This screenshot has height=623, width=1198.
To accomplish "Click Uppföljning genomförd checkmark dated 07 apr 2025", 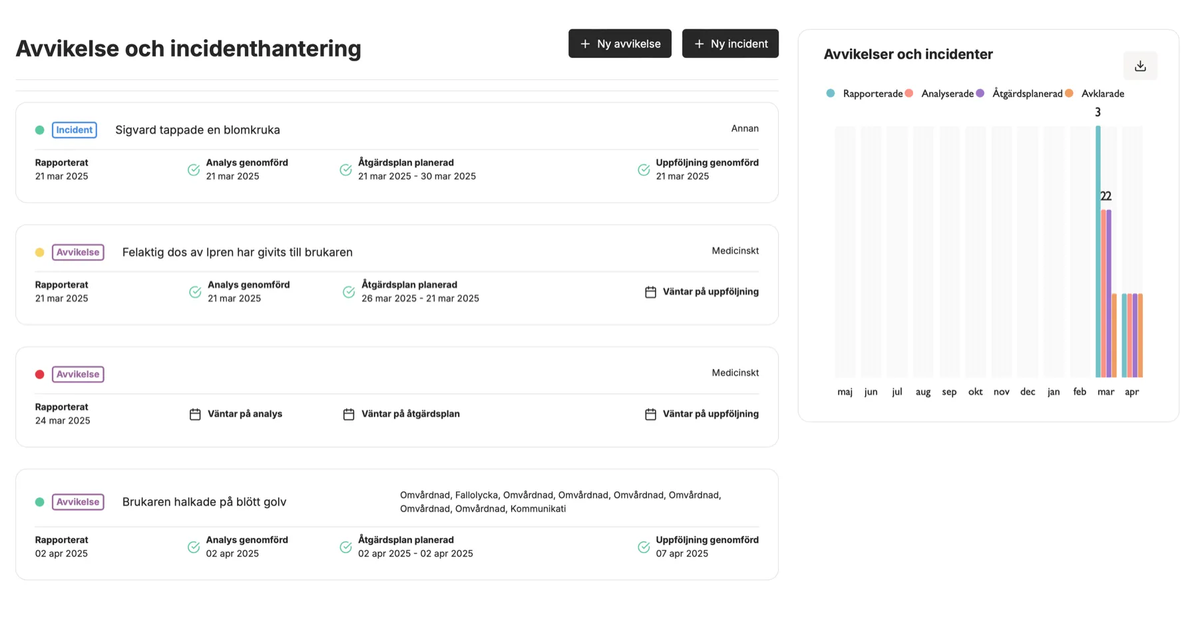I will [x=644, y=547].
